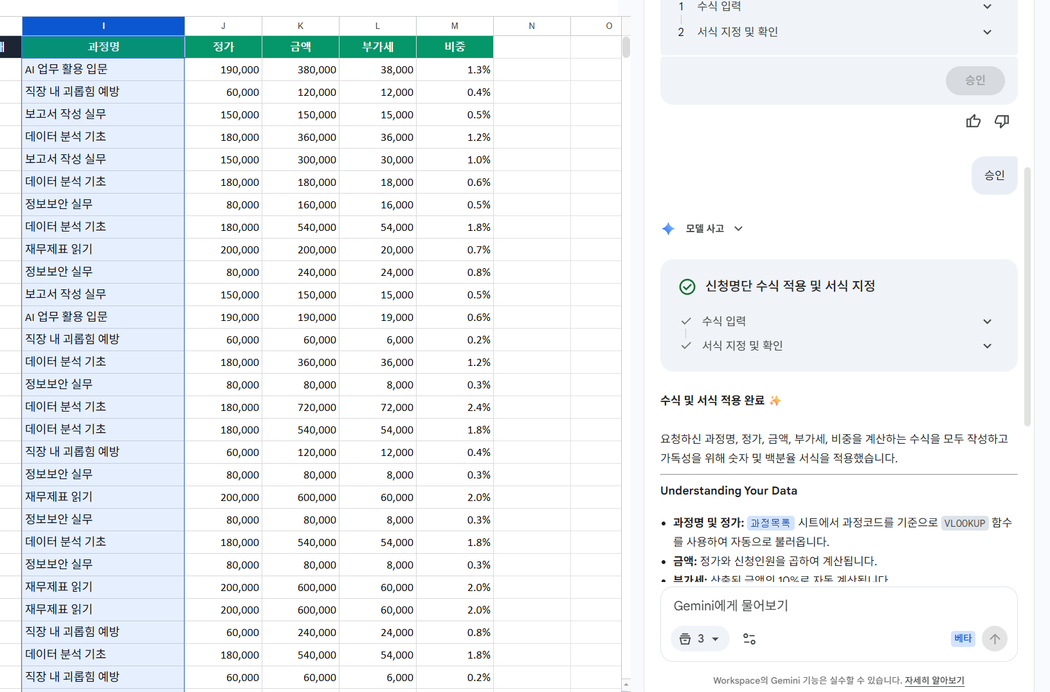Click the thumbs up feedback icon

click(x=973, y=121)
